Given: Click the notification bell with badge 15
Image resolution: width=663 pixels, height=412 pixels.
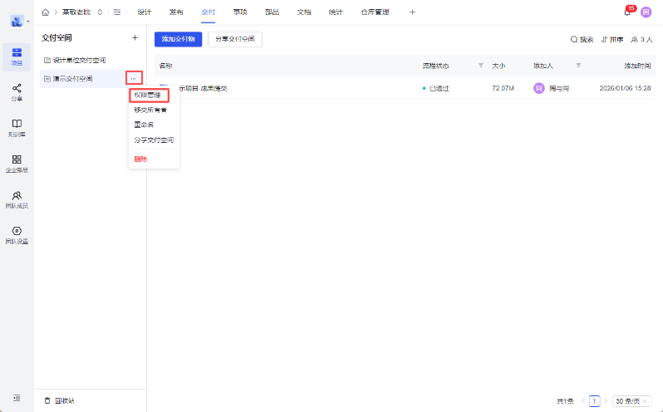Looking at the screenshot, I should (627, 12).
